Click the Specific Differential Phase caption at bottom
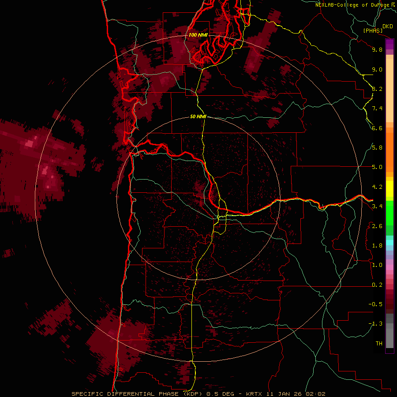Viewport: 397px width, 397px height. pos(198,394)
